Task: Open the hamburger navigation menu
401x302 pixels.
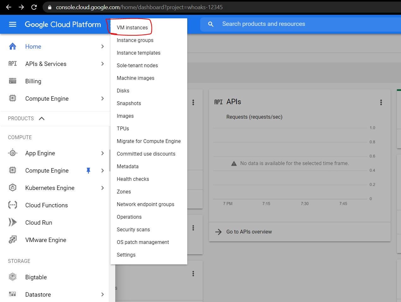Action: click(x=13, y=24)
